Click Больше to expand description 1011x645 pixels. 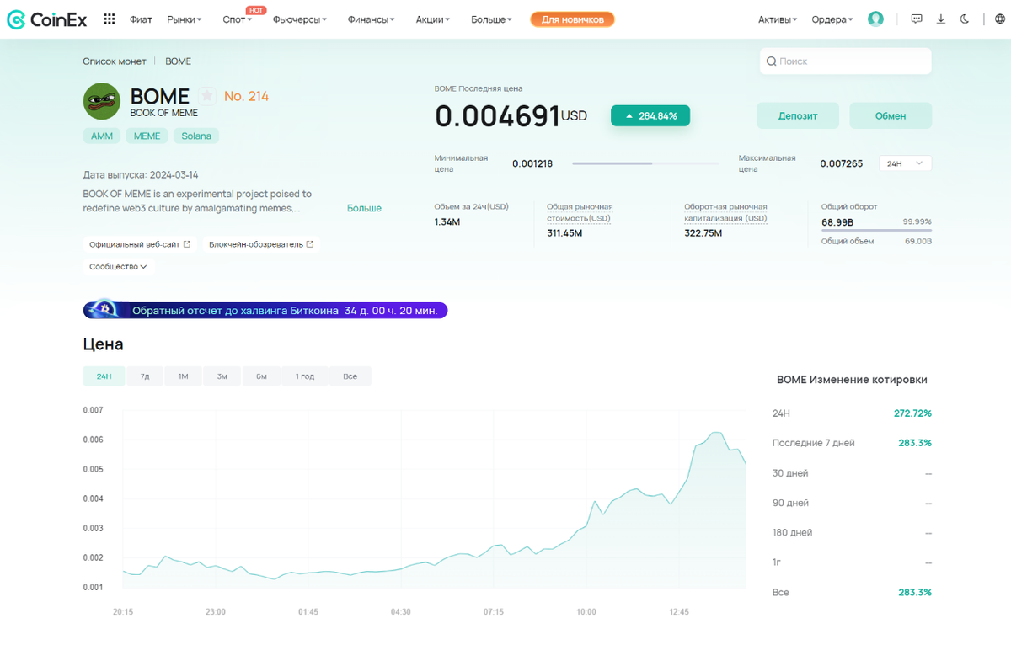(364, 208)
